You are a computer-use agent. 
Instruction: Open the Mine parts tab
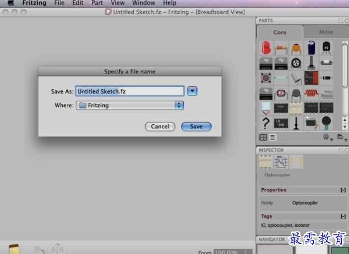coord(325,32)
